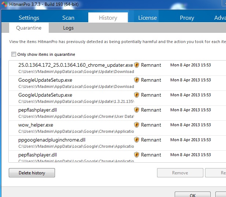Click shield icon beside chrome_updater.exe Remnant
Screen dimensions: 226x197
137,65
